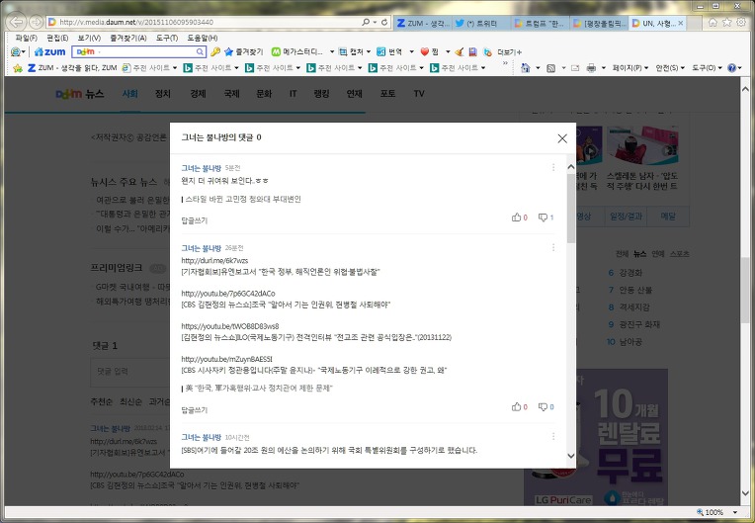Expand the 캡처 dropdown arrow
This screenshot has width=755, height=523.
pos(369,51)
